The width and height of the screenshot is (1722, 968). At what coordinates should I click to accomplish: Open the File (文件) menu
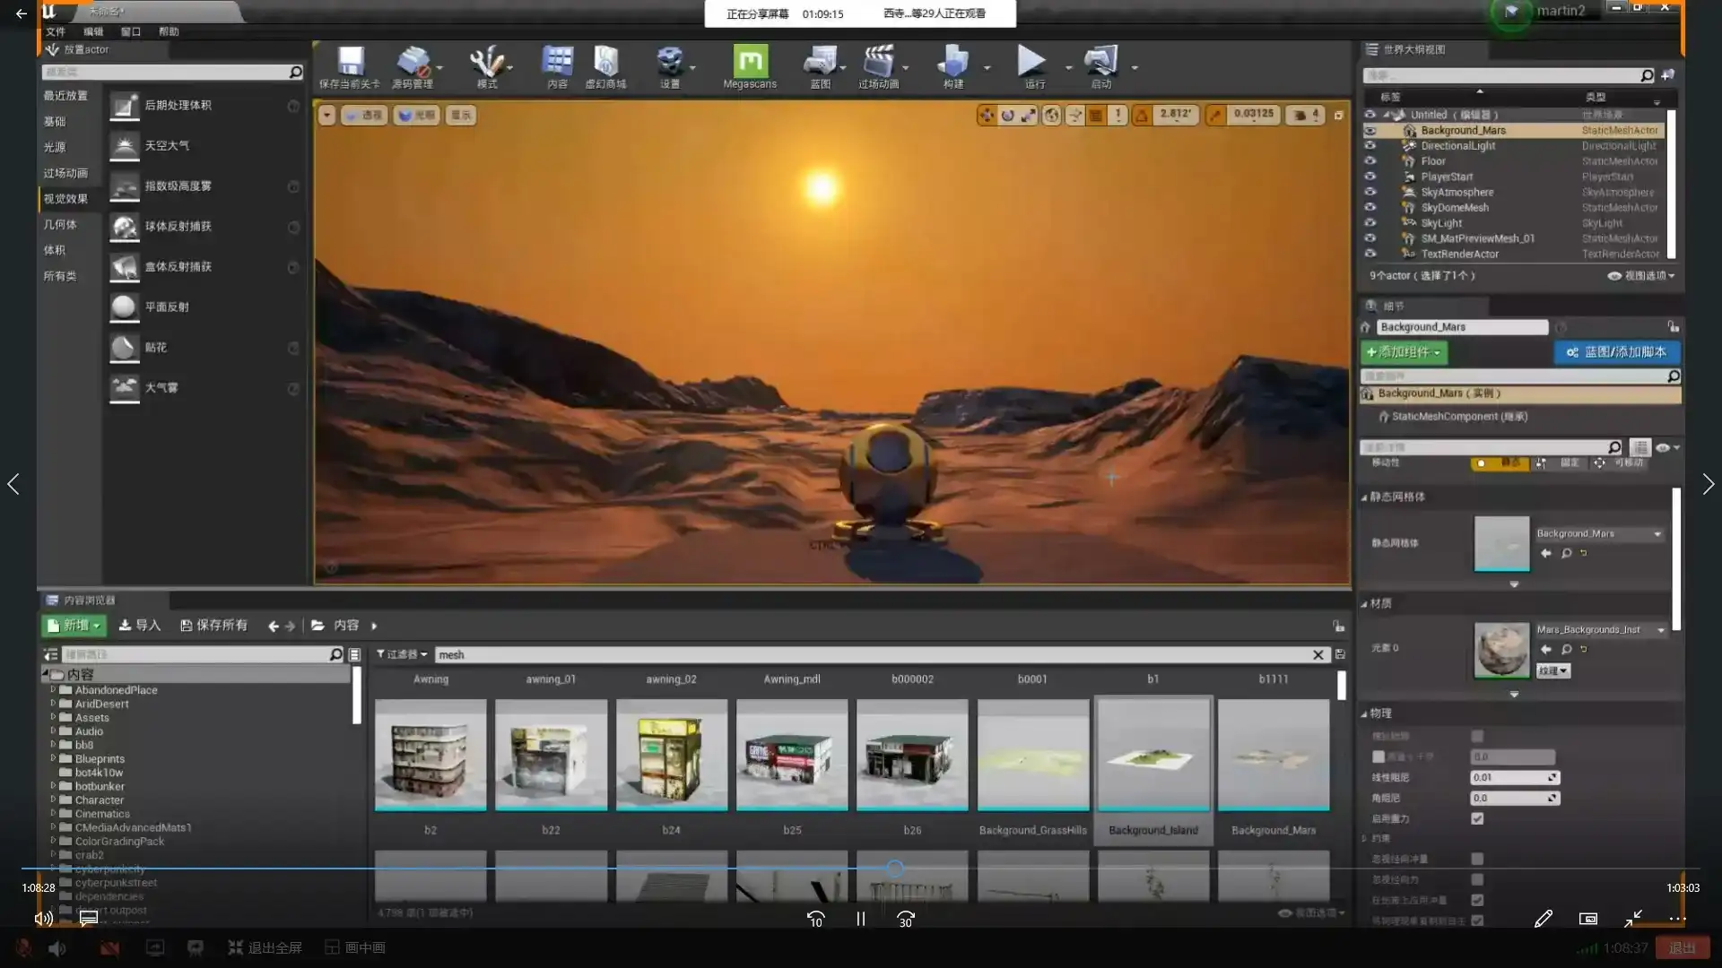click(x=56, y=31)
